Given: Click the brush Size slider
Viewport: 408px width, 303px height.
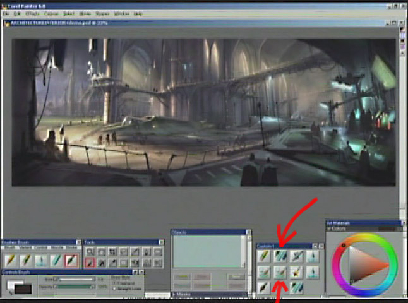Looking at the screenshot, I should coord(74,279).
